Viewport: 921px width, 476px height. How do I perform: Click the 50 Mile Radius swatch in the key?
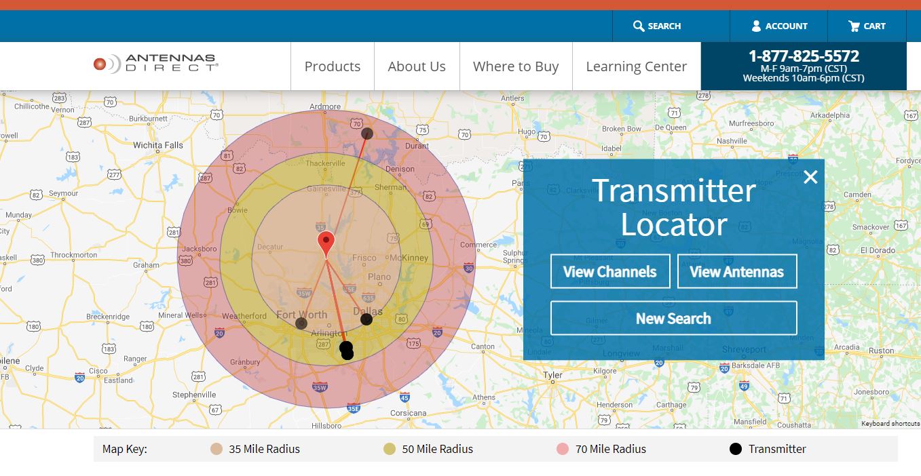390,449
